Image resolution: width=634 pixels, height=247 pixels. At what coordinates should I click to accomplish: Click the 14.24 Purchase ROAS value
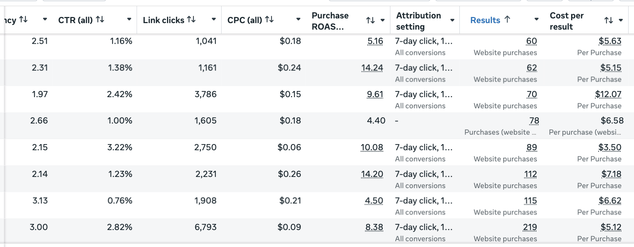click(372, 68)
